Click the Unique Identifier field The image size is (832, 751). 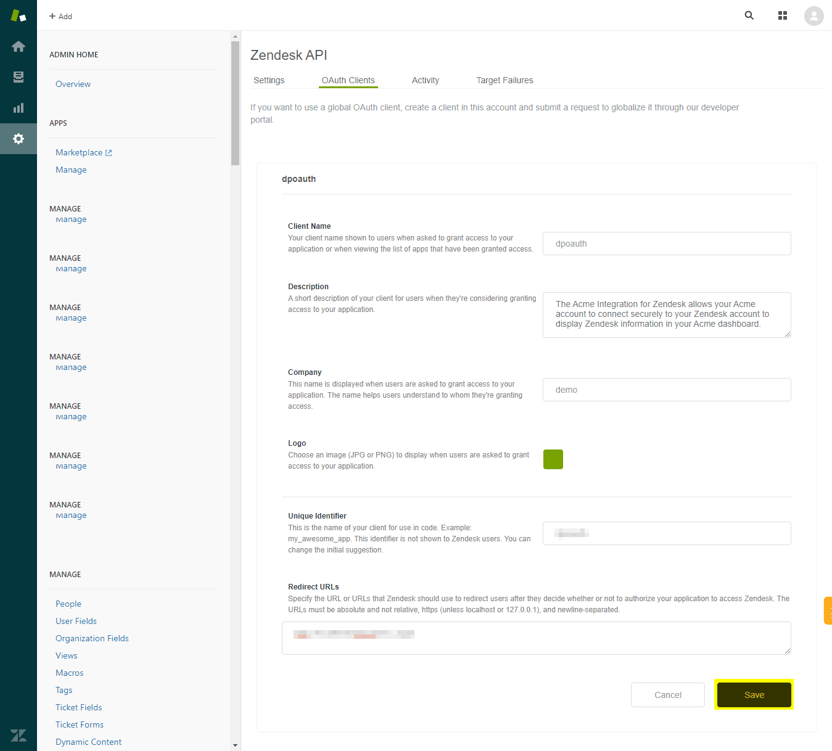(x=667, y=533)
